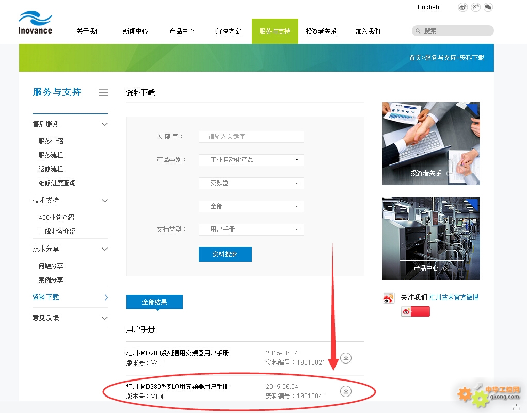Click the red Weibo follow button
Screen dimensions: 527x413
tap(416, 311)
